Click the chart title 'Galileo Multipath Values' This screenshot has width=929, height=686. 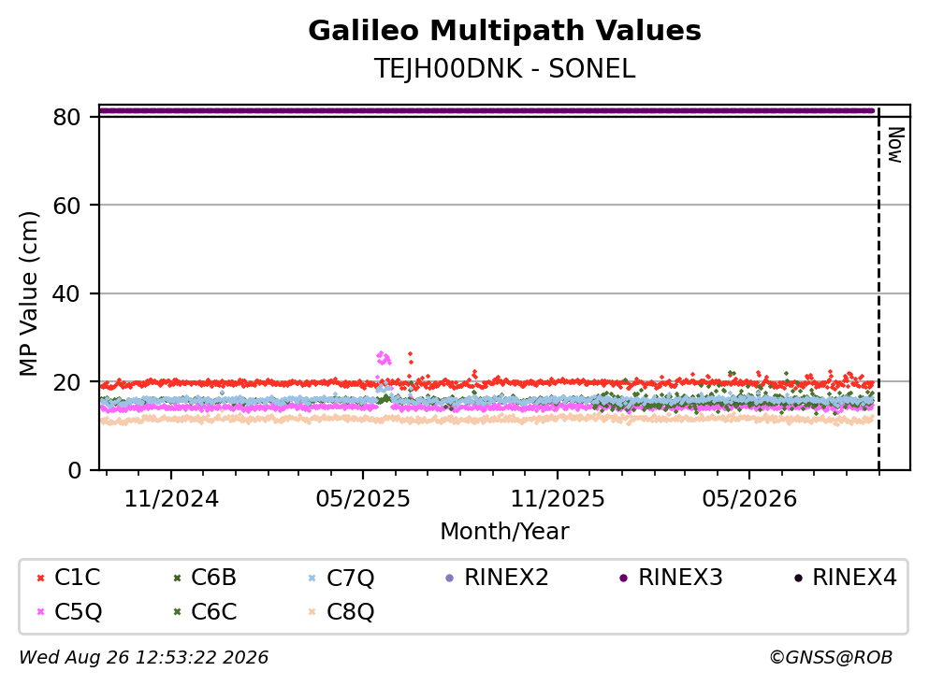pyautogui.click(x=504, y=31)
